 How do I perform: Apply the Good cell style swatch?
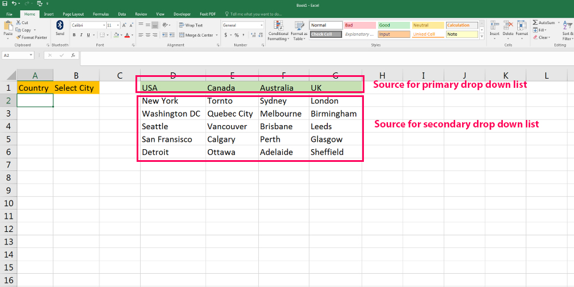393,25
